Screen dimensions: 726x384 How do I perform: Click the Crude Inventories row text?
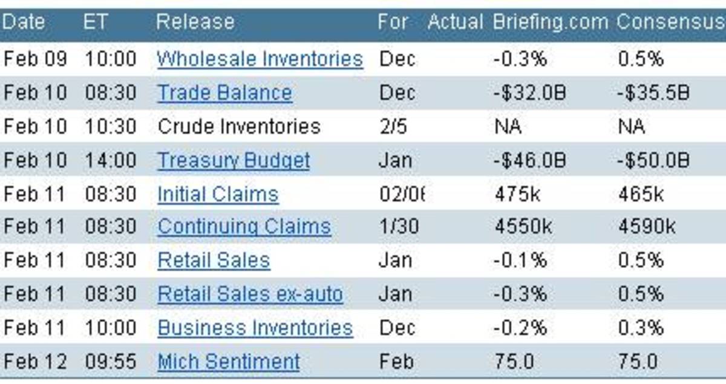pyautogui.click(x=238, y=127)
